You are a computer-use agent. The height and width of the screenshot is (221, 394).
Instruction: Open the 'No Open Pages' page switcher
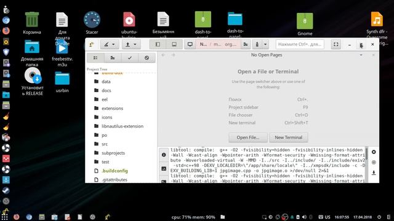coord(267,55)
